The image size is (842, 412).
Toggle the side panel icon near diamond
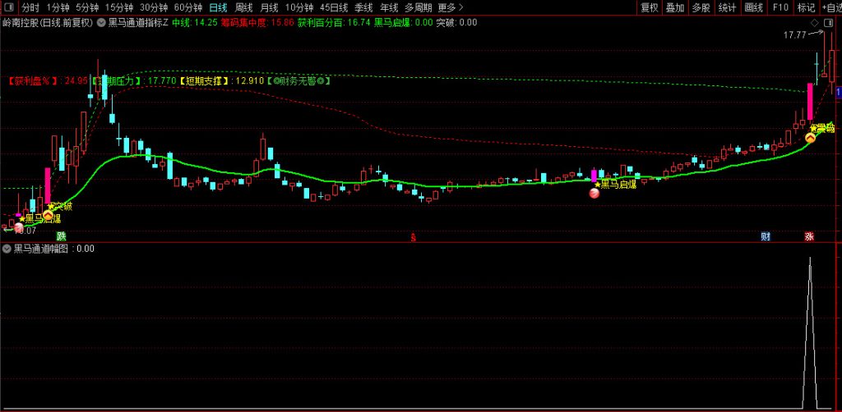pyautogui.click(x=828, y=23)
